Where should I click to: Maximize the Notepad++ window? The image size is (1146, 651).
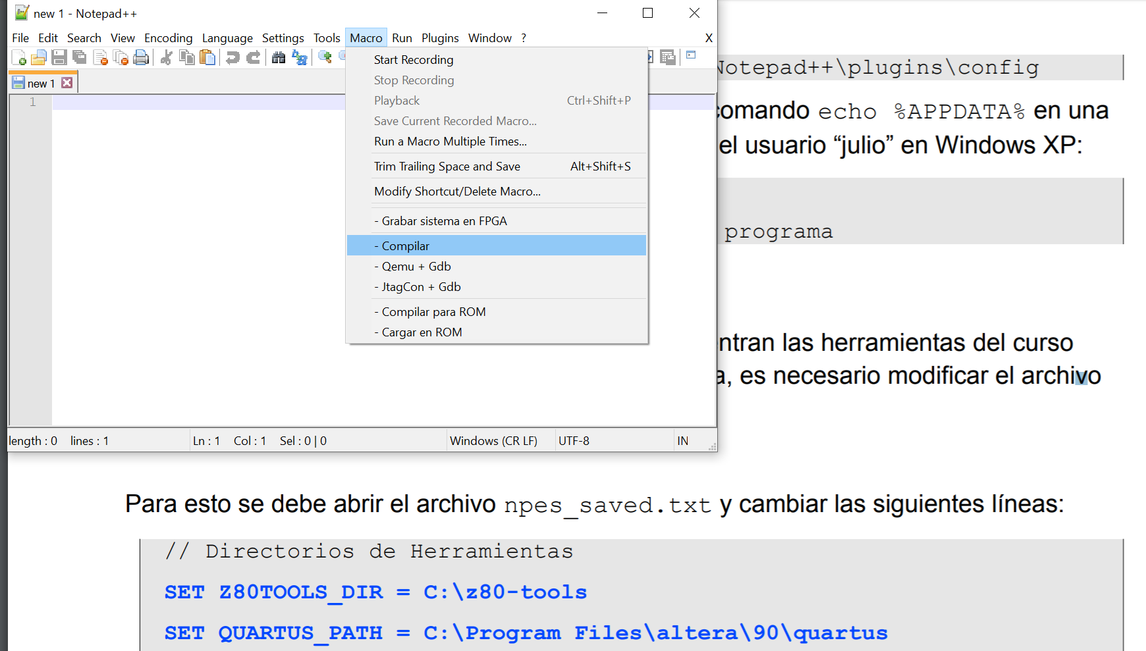pyautogui.click(x=647, y=13)
